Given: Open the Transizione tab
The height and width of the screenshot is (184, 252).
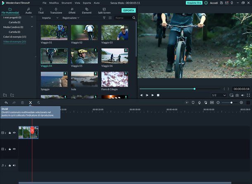Looking at the screenshot, I should pos(56,11).
